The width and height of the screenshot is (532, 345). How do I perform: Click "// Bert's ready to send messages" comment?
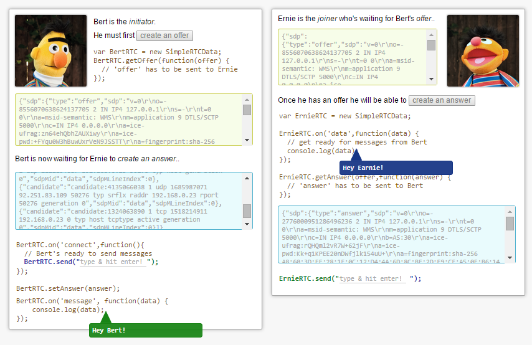tap(88, 253)
